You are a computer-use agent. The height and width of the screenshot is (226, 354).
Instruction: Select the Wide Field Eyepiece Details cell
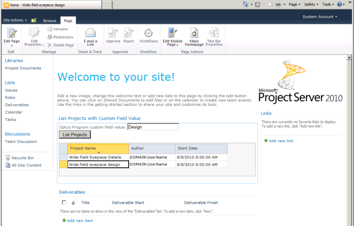tap(98, 157)
